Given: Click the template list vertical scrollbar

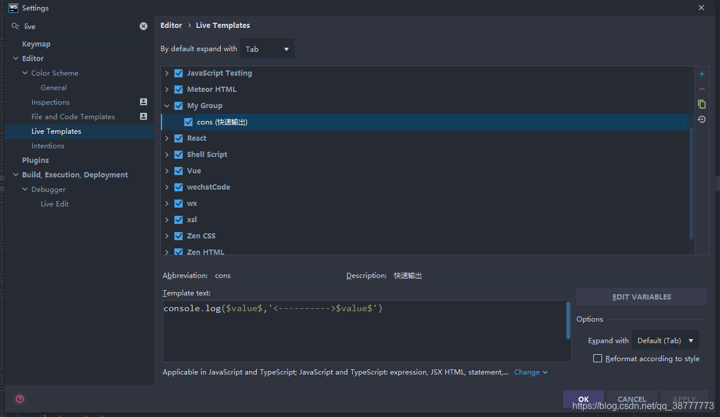Looking at the screenshot, I should tap(692, 183).
